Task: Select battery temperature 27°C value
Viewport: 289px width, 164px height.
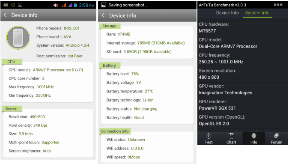Action: point(149,91)
